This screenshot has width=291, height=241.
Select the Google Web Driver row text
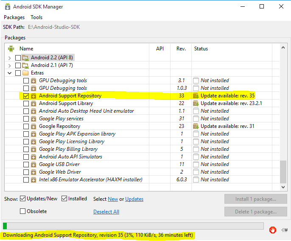pos(60,172)
